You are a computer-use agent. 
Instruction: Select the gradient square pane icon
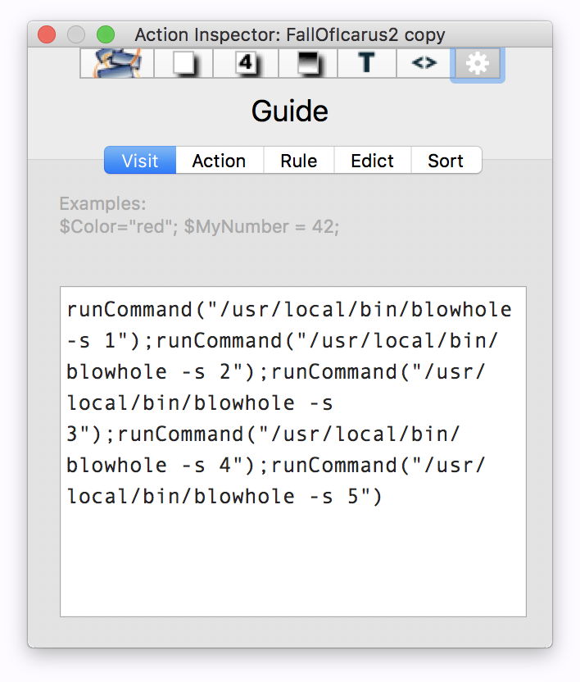click(307, 63)
